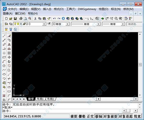The width and height of the screenshot is (144, 120).
Task: Toggle 极轴 polar tracking
Action: [98, 116]
